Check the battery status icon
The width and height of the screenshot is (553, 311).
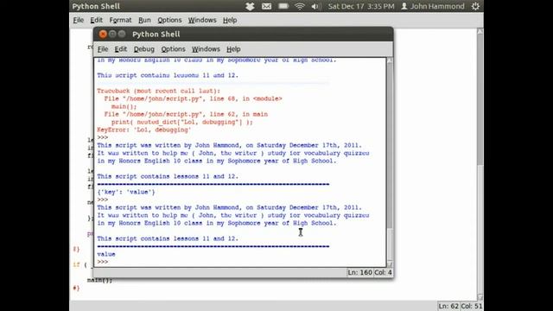[x=283, y=6]
